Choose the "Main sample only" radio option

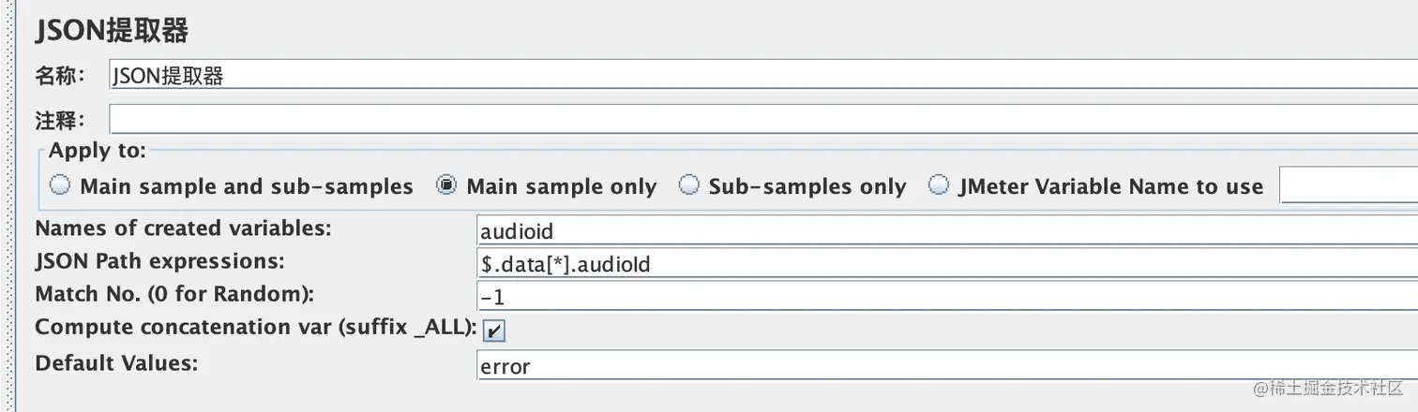446,185
